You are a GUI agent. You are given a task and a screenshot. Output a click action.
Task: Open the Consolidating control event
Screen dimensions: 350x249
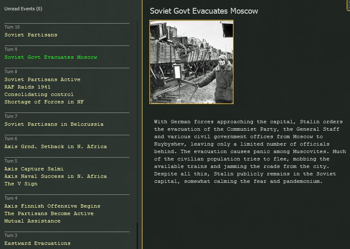(x=39, y=94)
